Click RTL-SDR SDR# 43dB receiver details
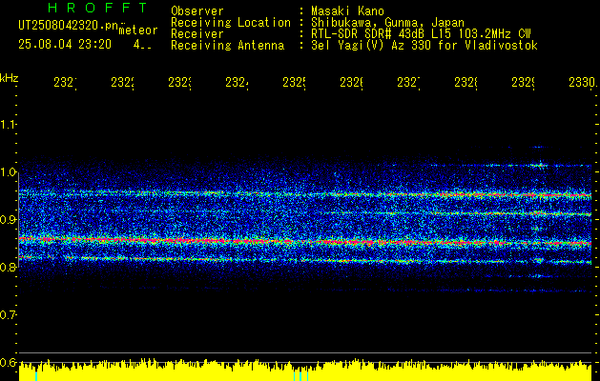The image size is (600, 381). coord(421,34)
